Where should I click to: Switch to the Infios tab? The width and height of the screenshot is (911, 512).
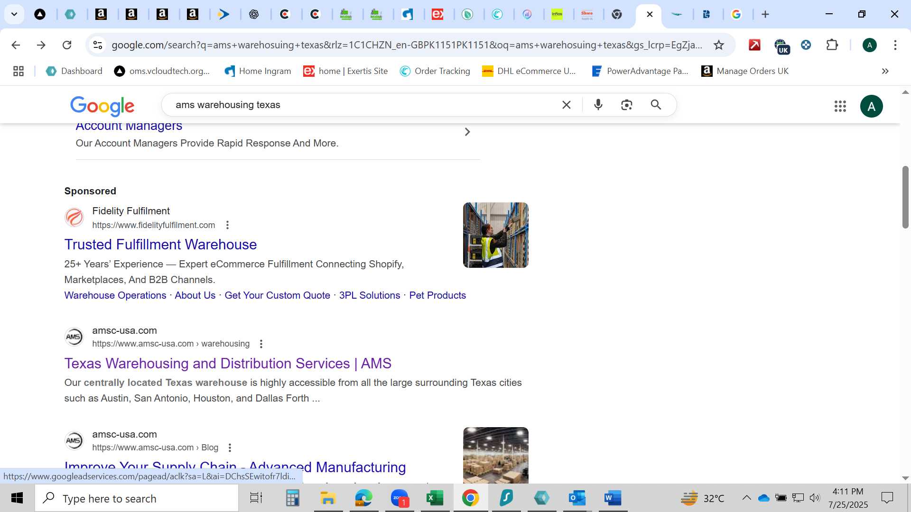click(x=557, y=14)
